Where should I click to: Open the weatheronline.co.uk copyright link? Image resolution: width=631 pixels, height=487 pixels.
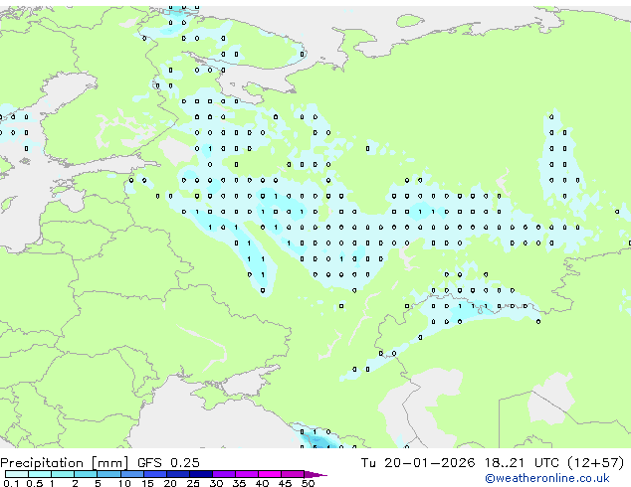tap(547, 478)
